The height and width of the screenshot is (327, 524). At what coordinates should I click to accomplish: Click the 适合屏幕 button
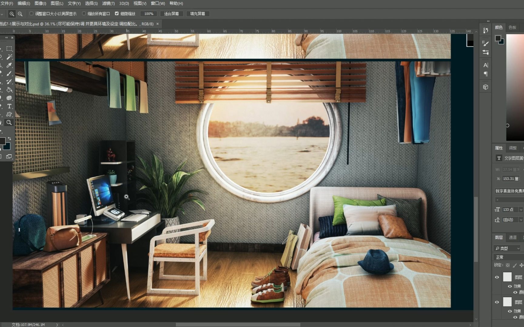point(171,14)
